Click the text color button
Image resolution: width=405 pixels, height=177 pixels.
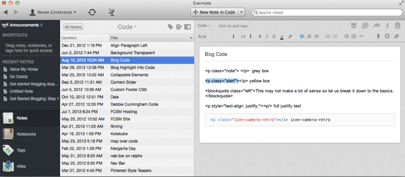click(282, 36)
